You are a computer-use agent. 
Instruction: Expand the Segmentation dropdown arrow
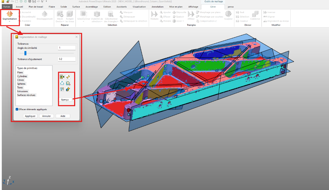9,22
